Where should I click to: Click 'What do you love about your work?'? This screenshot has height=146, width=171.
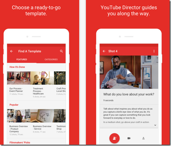pos(129,94)
